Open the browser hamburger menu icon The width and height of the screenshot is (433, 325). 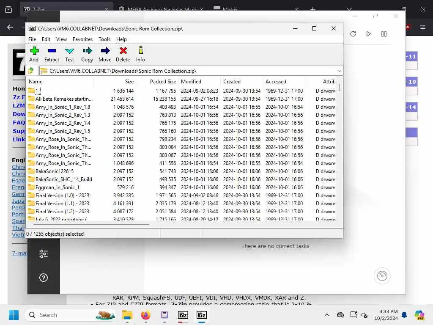[x=423, y=27]
